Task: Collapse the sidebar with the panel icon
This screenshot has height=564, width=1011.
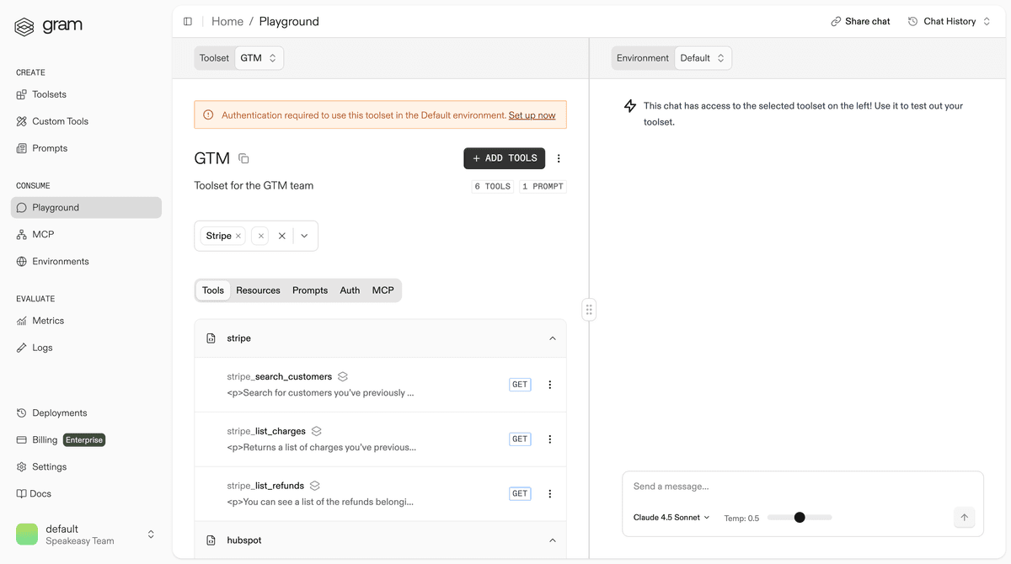Action: click(186, 21)
